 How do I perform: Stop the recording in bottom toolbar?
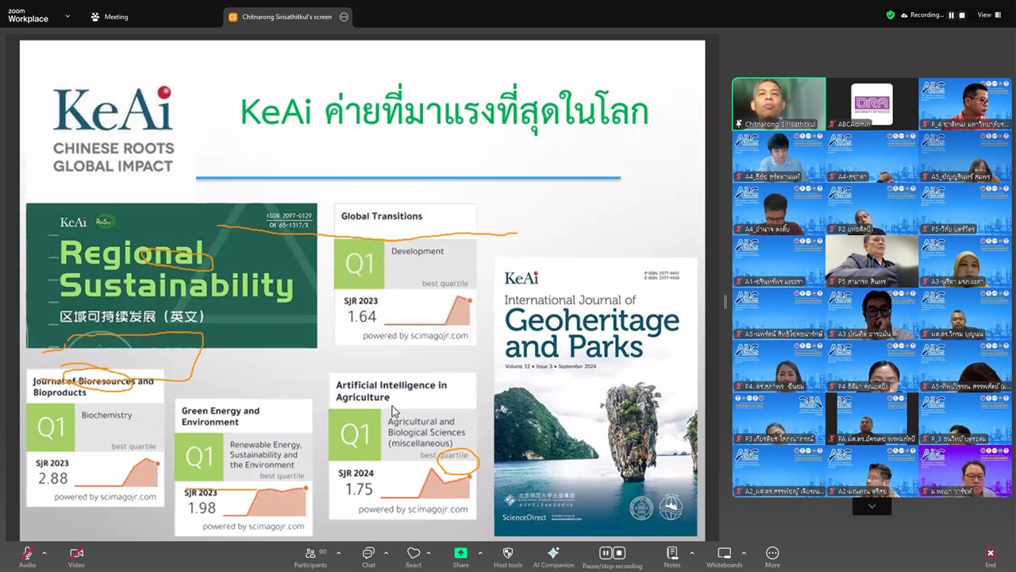click(619, 553)
